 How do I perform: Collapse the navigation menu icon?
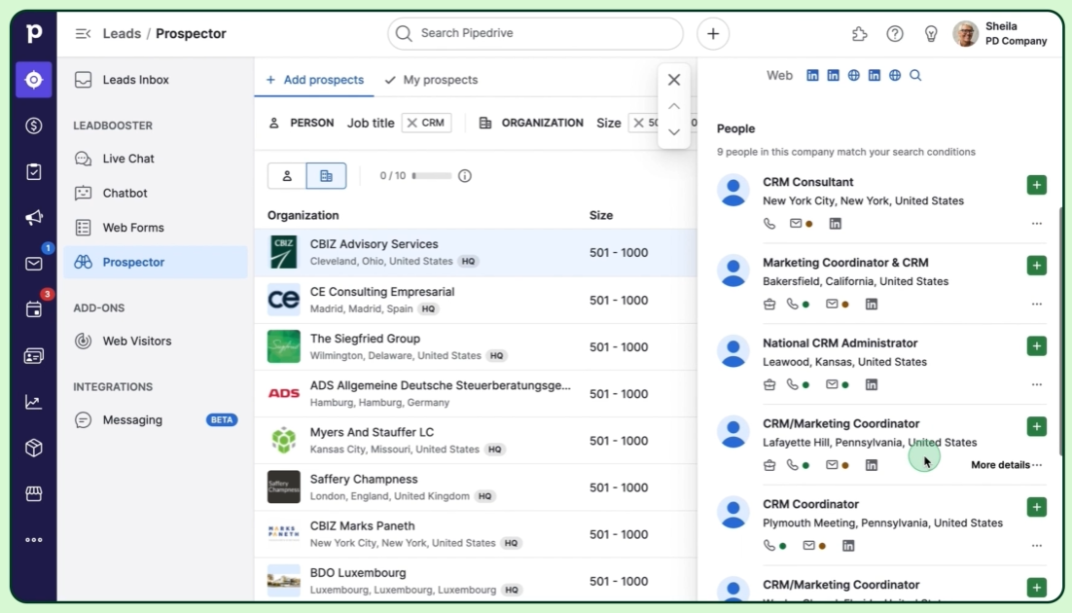(83, 33)
